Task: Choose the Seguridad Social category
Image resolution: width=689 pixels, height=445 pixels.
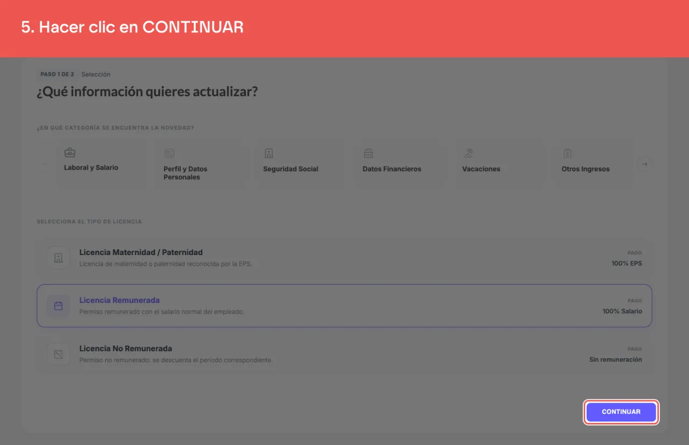Action: [x=300, y=163]
